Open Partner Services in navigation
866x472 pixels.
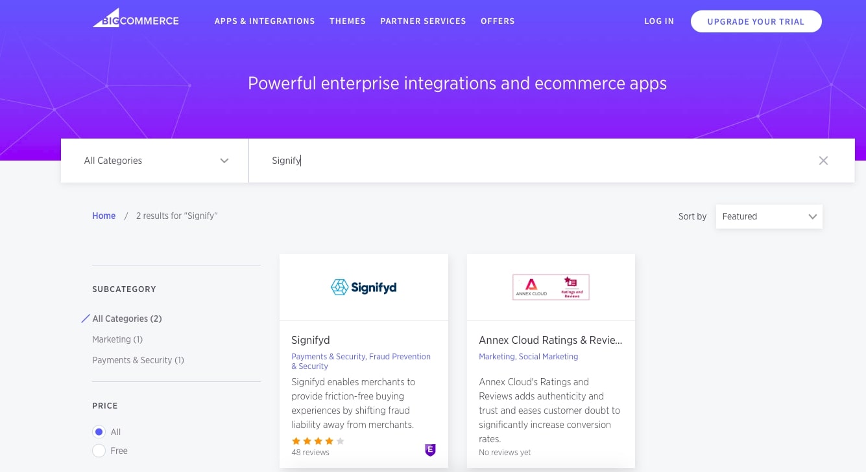(x=423, y=21)
